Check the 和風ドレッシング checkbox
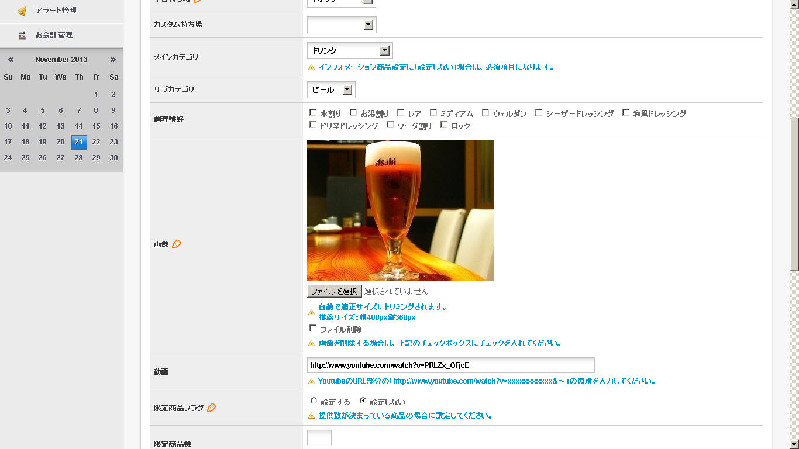Screen dimensions: 799x449 [626, 112]
